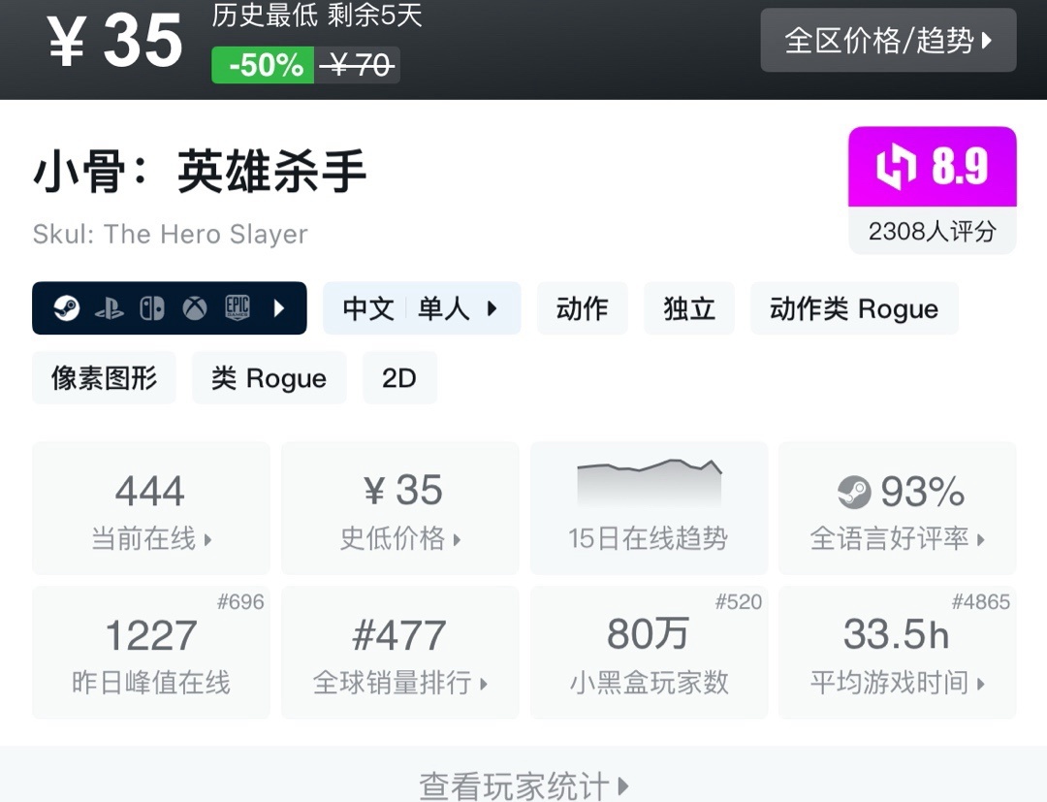Expand the 全语言好评率 details arrow
The image size is (1047, 802).
coord(981,539)
